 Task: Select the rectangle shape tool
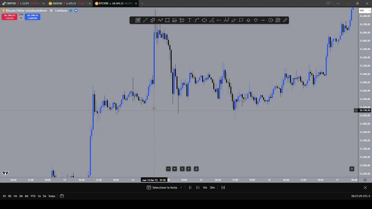coord(167,20)
